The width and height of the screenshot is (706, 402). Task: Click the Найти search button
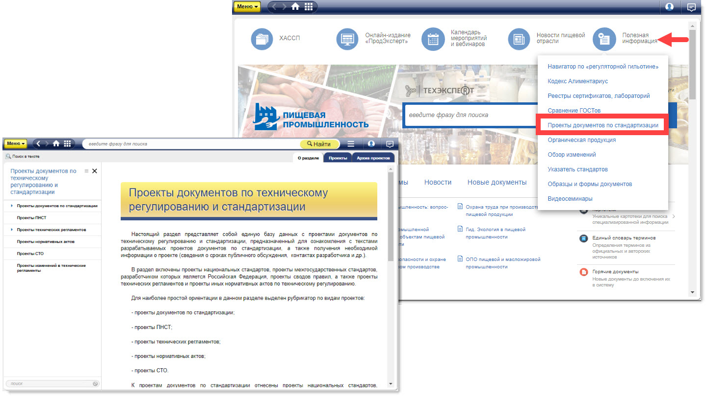(x=319, y=144)
